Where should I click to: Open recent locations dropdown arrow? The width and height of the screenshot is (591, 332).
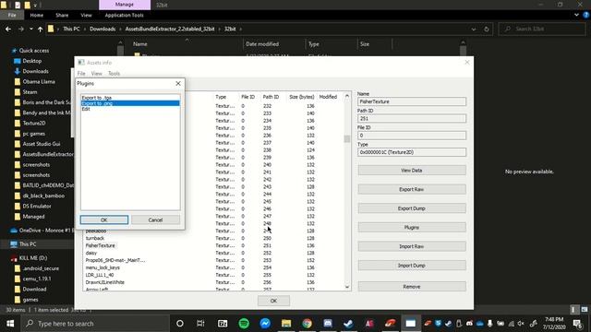(x=30, y=29)
